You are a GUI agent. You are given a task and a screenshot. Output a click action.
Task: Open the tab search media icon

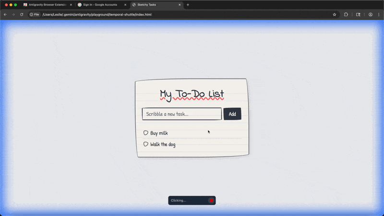tap(358, 14)
